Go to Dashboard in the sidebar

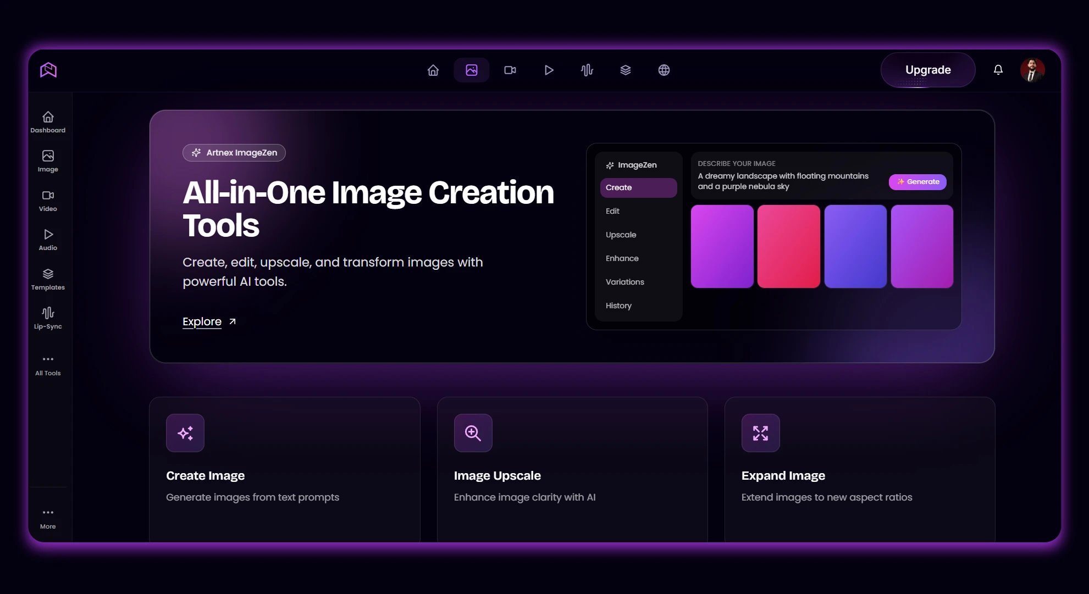[x=48, y=122]
